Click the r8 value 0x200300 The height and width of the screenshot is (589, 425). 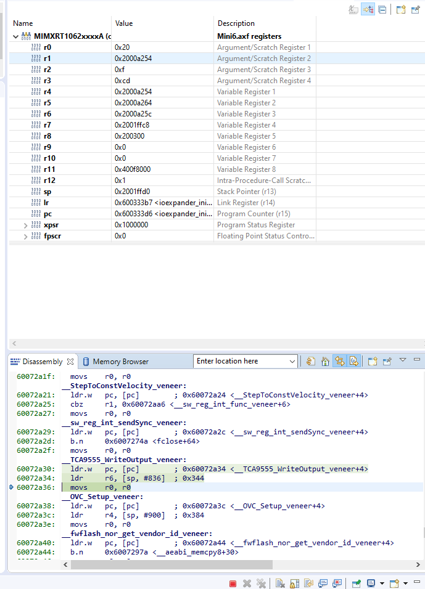click(130, 136)
